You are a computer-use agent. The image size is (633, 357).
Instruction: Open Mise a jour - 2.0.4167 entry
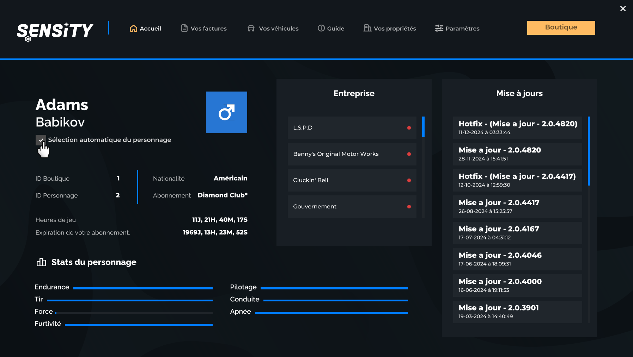[x=518, y=233]
